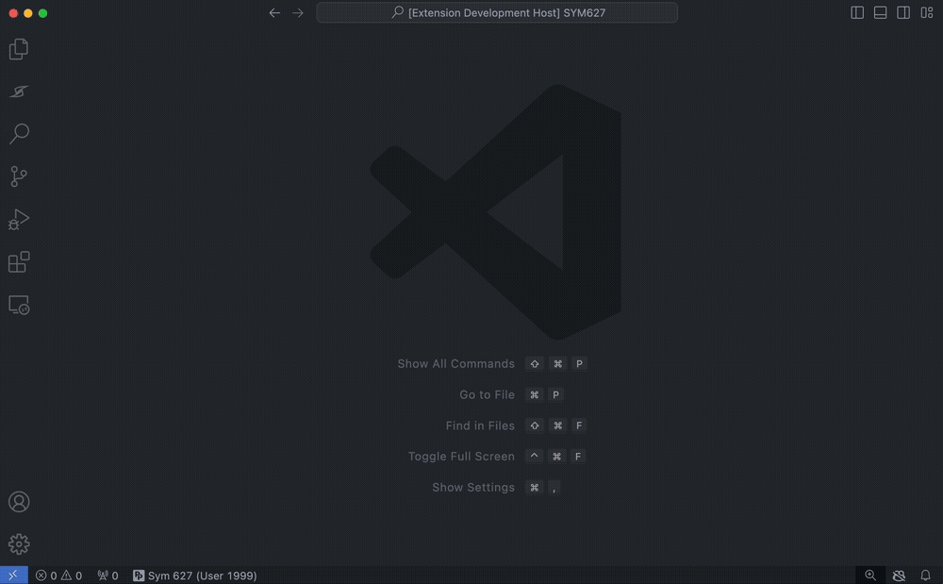Open the Extensions view
The image size is (943, 584).
pyautogui.click(x=19, y=262)
